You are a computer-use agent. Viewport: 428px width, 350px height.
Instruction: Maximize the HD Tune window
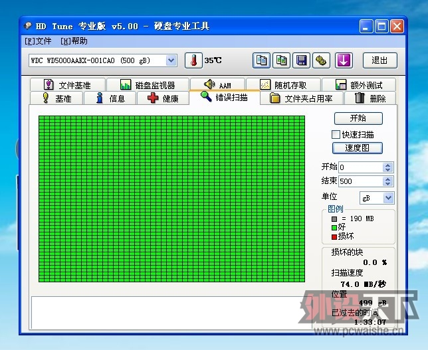coord(382,27)
